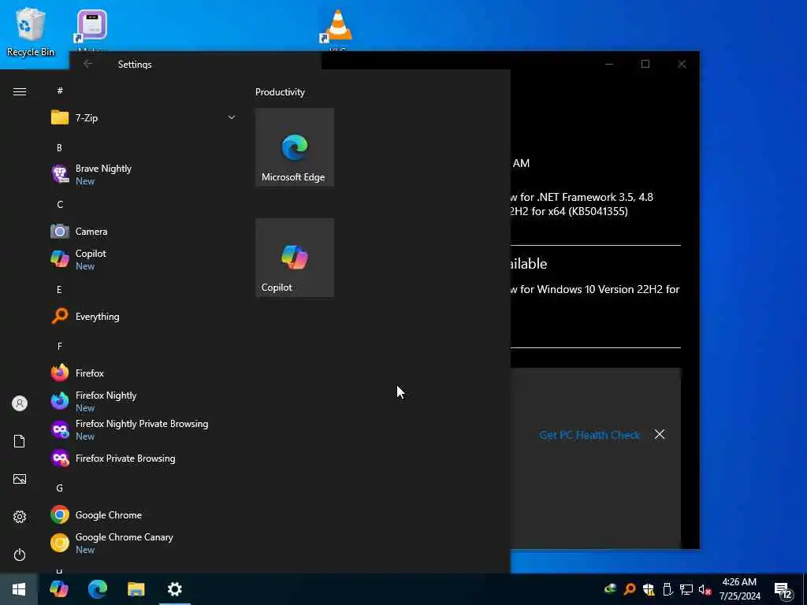The width and height of the screenshot is (807, 605).
Task: Jump to letter F section header
Action: pos(60,347)
